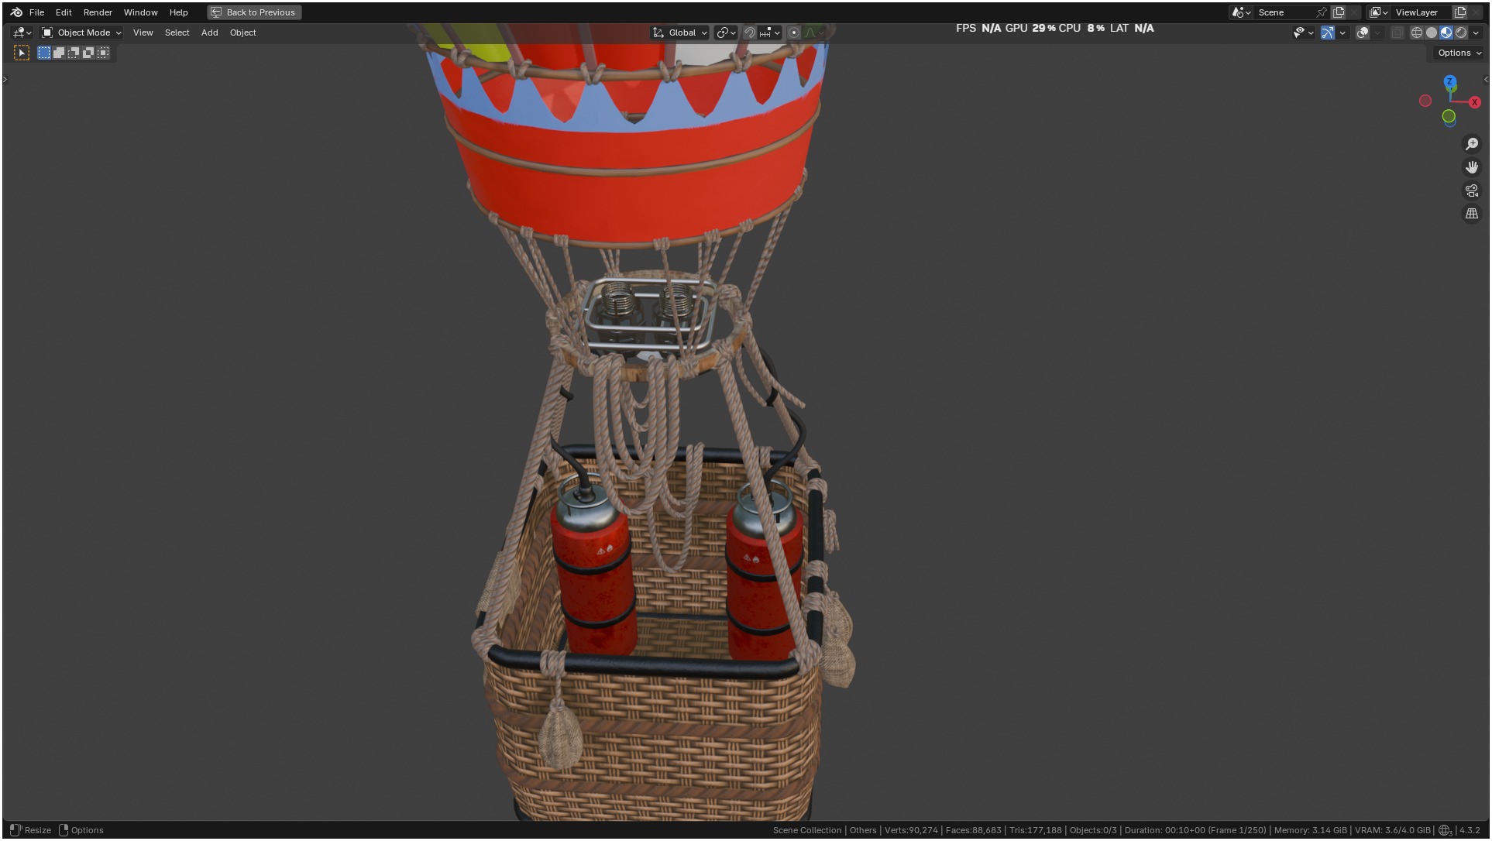Open the proportional editing falloff dropdown
Image resolution: width=1492 pixels, height=841 pixels.
click(x=814, y=33)
